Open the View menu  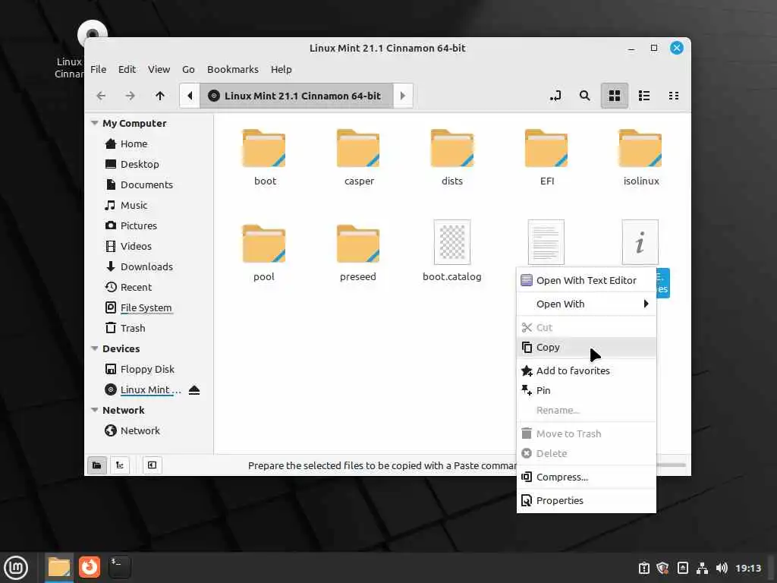coord(159,69)
